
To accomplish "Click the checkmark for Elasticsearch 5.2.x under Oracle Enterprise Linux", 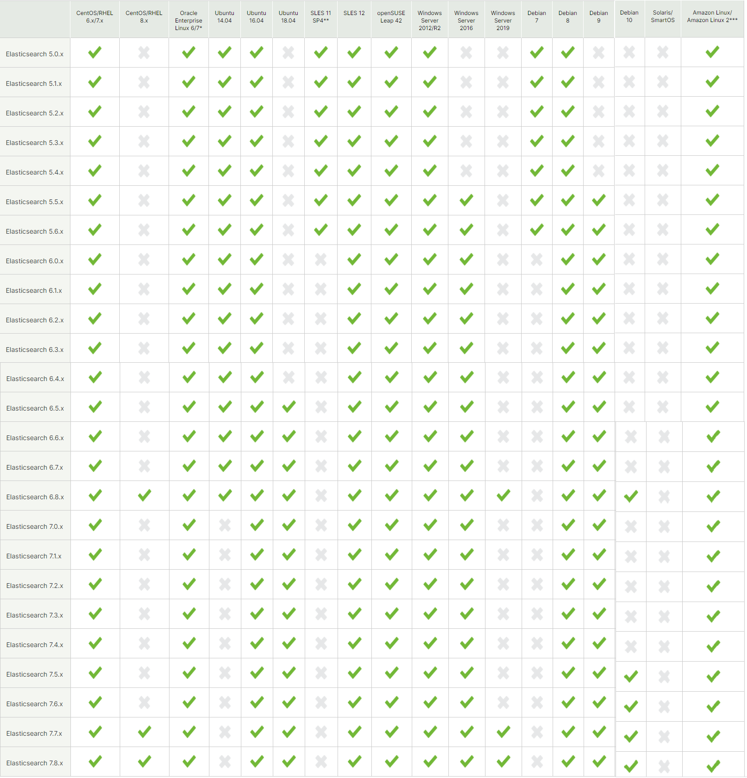I will [x=189, y=112].
